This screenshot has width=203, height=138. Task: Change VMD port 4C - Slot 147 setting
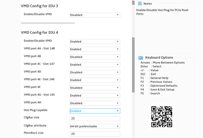tap(95, 65)
